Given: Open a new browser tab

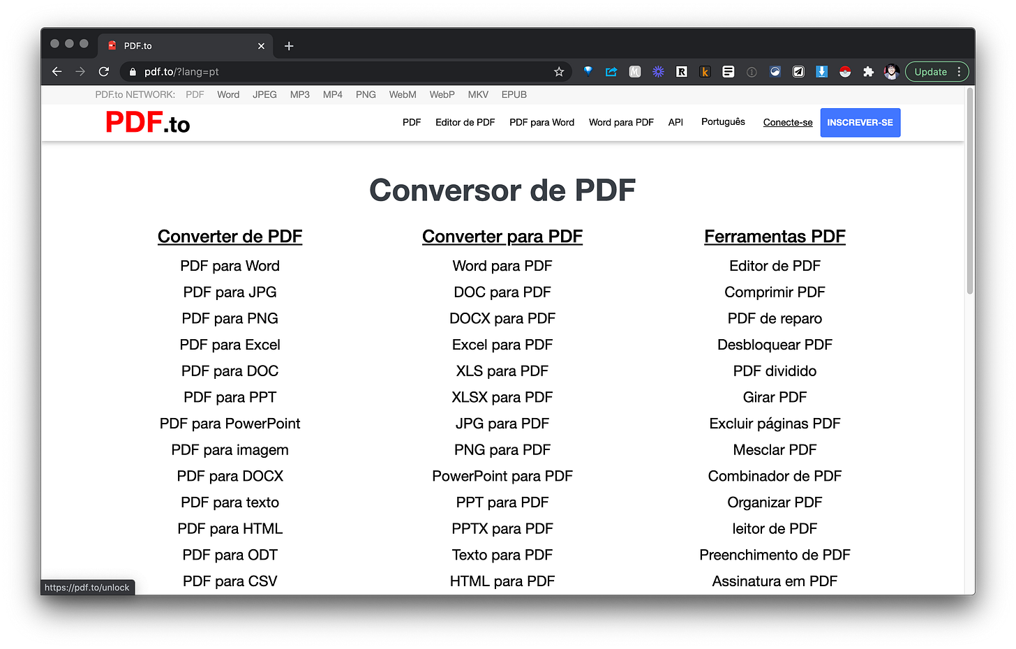Looking at the screenshot, I should (289, 46).
